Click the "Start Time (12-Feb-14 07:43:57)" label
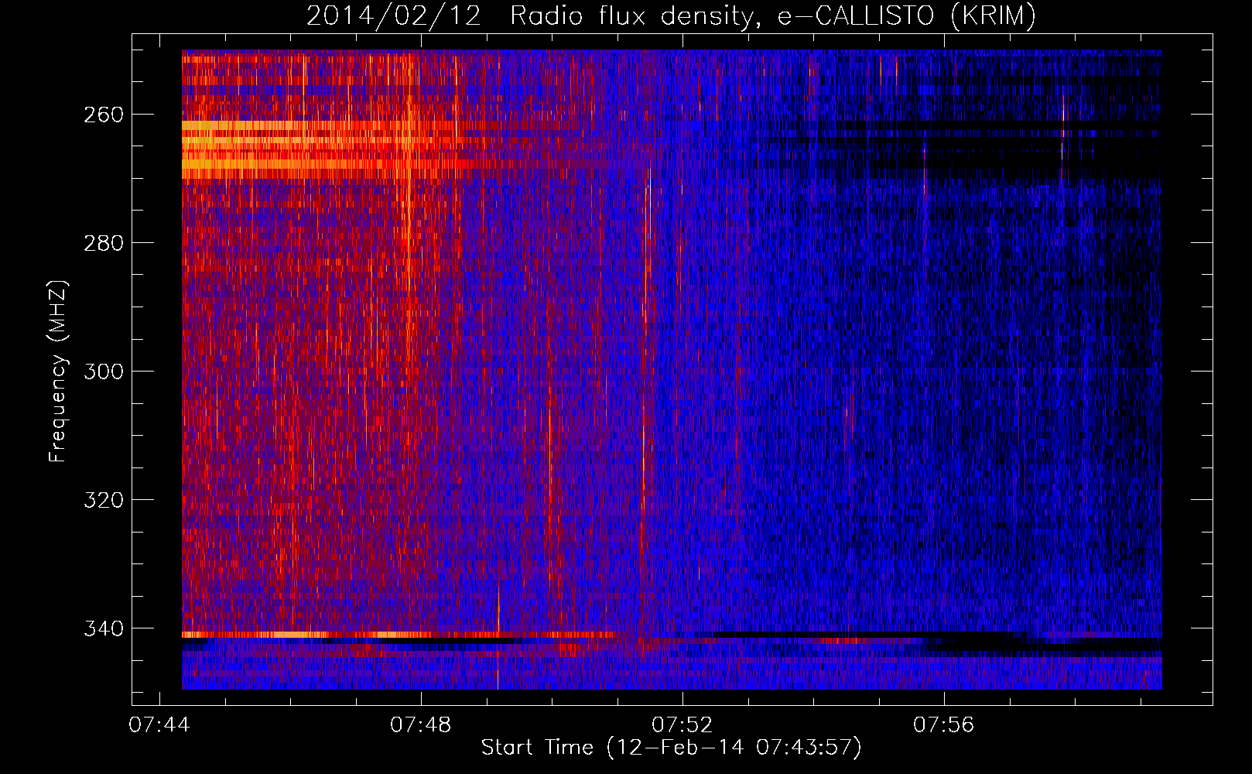This screenshot has height=774, width=1252. (x=671, y=748)
